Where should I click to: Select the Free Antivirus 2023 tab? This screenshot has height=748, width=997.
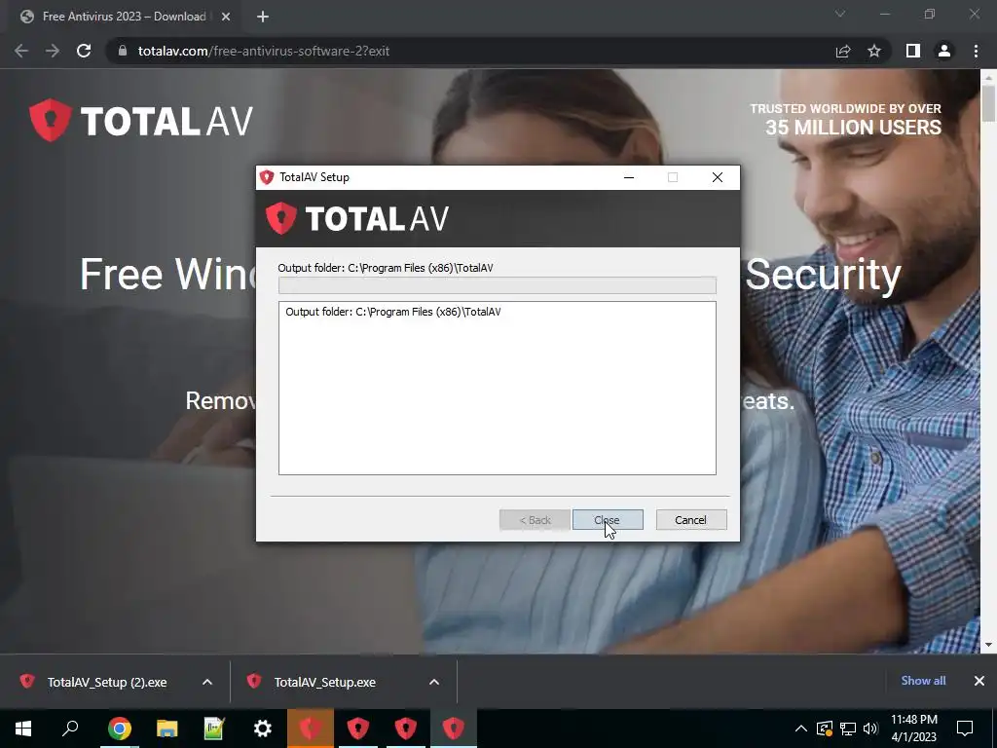click(124, 17)
